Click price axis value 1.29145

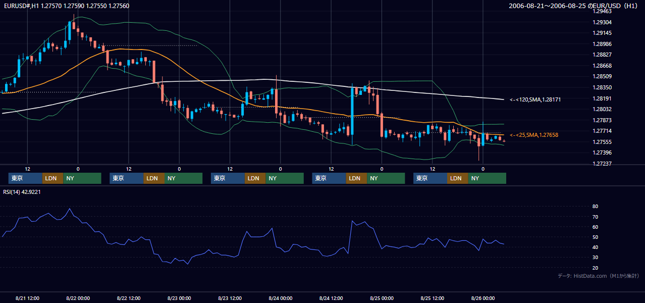(602, 33)
